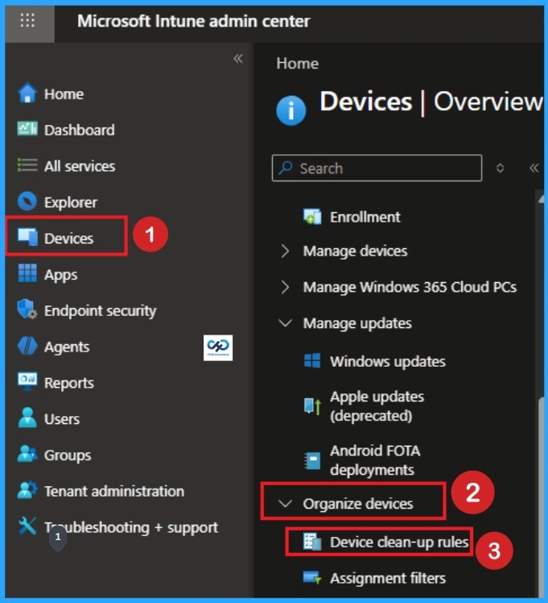
Task: Click the Organize devices text
Action: pos(357,504)
